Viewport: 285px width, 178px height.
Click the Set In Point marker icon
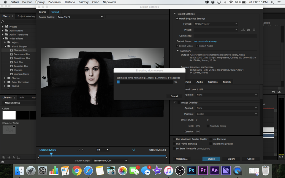tap(79, 150)
